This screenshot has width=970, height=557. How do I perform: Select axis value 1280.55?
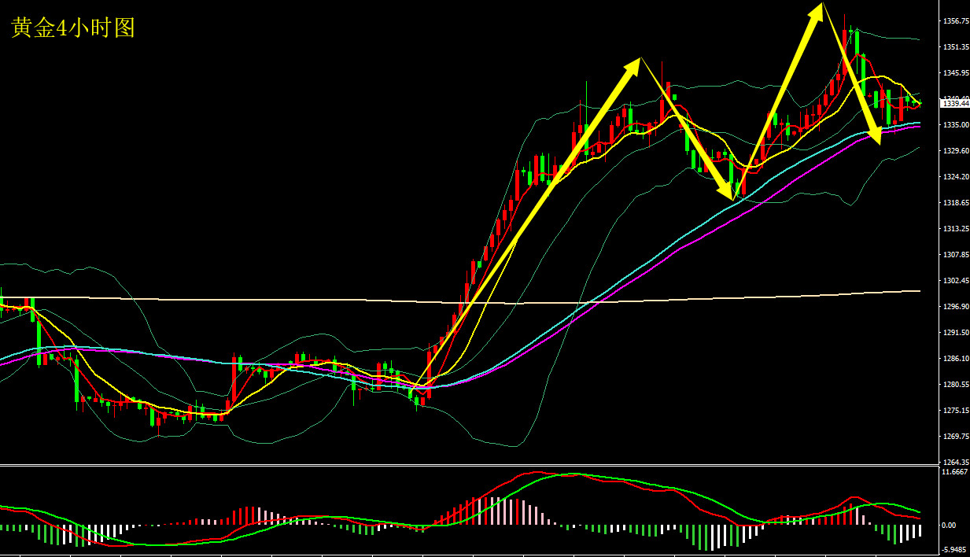pos(956,385)
